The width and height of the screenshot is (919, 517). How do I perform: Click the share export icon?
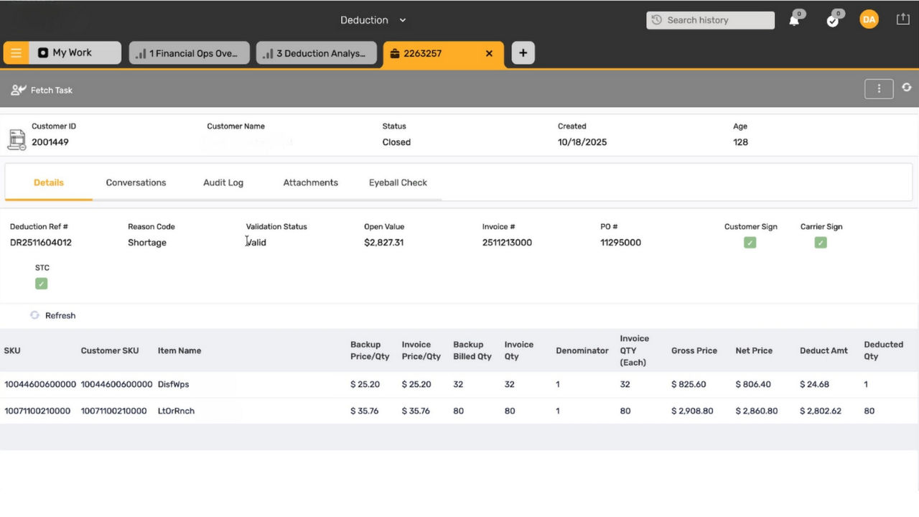pos(903,19)
